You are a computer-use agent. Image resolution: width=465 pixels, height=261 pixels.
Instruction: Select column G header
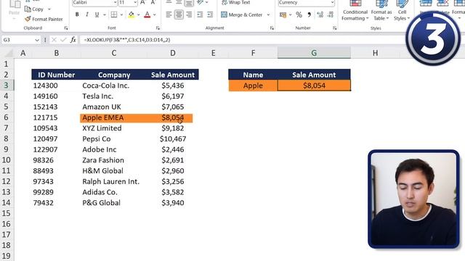pos(314,53)
